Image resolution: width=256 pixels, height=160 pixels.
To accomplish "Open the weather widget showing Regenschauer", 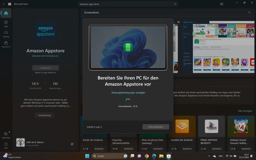I will coord(12,156).
